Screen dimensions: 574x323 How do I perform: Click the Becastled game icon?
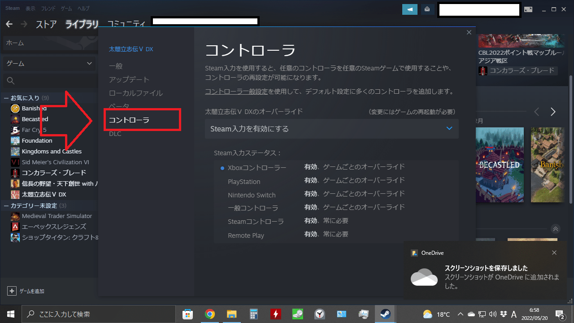coord(15,119)
